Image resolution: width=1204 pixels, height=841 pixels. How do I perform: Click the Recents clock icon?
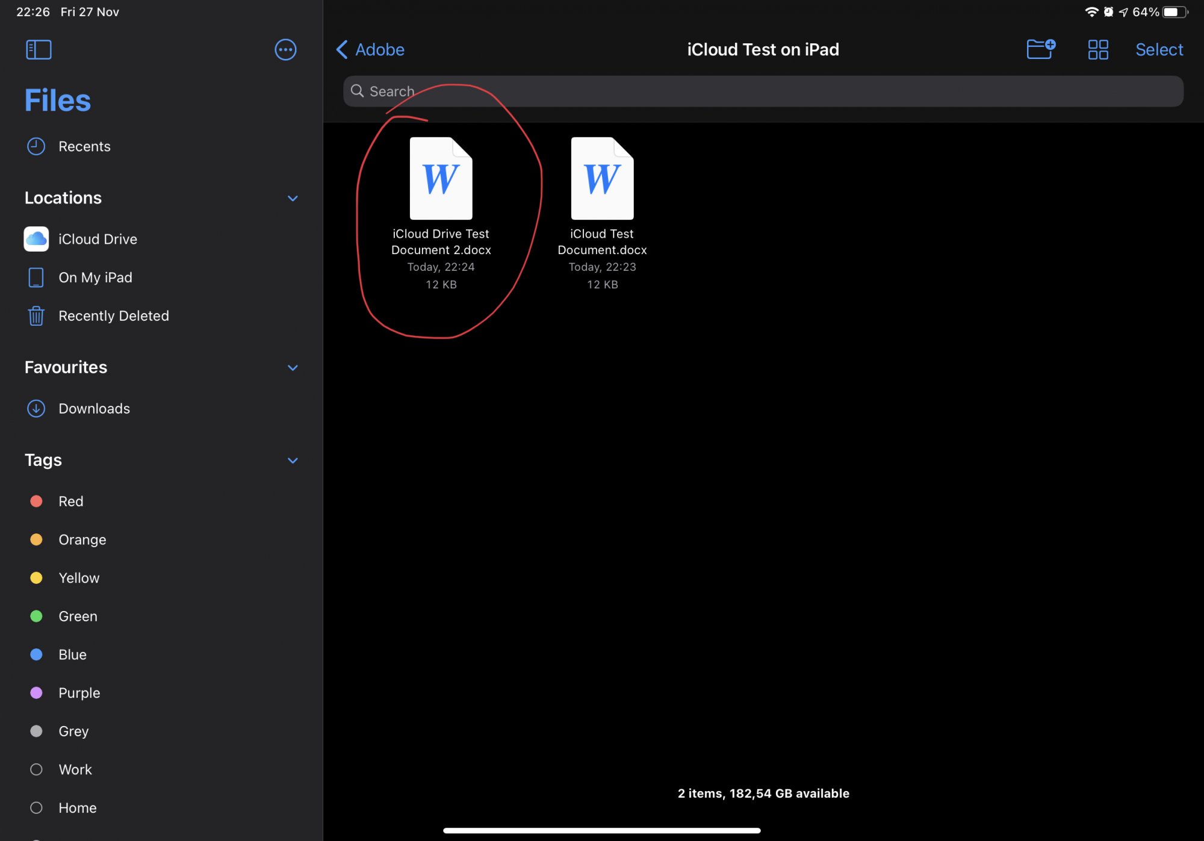click(x=36, y=146)
